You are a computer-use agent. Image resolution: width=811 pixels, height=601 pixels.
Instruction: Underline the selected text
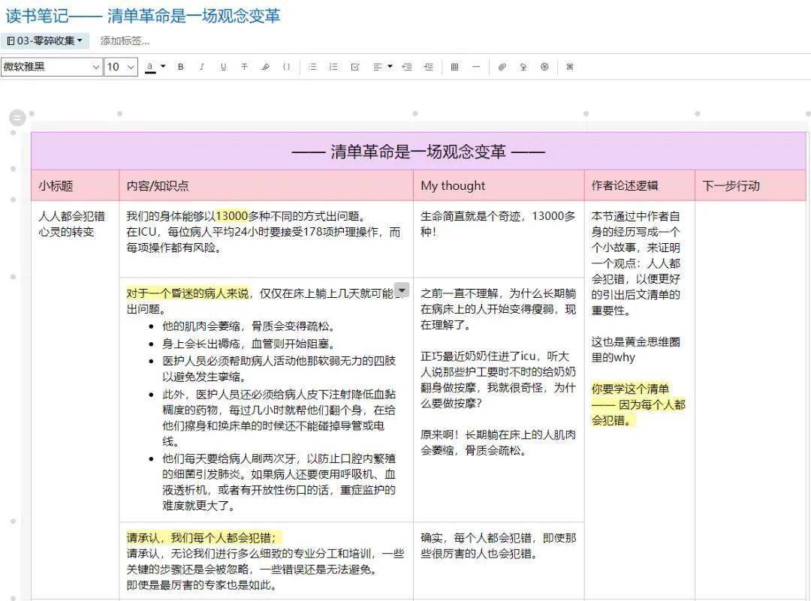(222, 67)
